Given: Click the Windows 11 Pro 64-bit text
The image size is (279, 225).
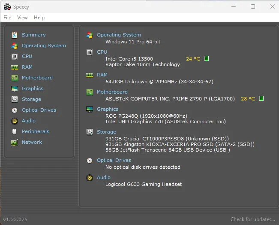Looking at the screenshot, I should (x=133, y=42).
